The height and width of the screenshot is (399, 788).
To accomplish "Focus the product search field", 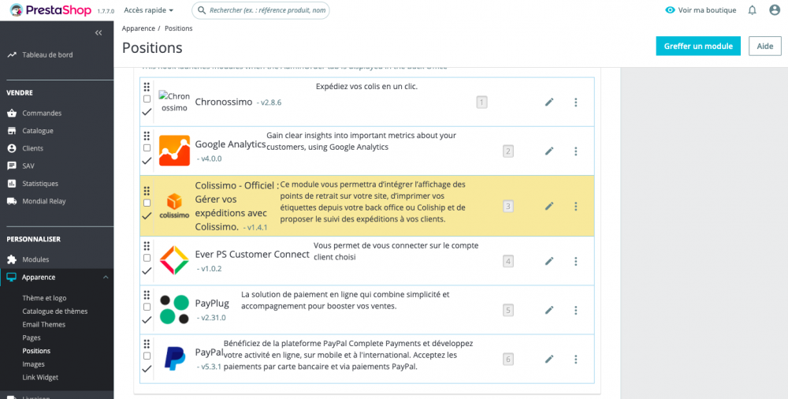I will point(261,10).
